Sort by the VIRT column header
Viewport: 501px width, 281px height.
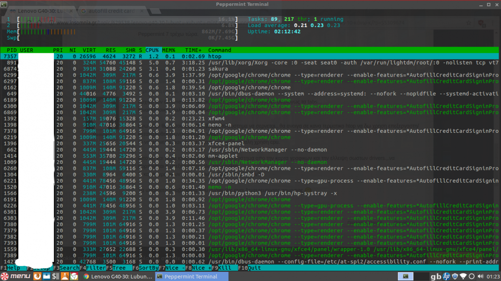pyautogui.click(x=89, y=50)
